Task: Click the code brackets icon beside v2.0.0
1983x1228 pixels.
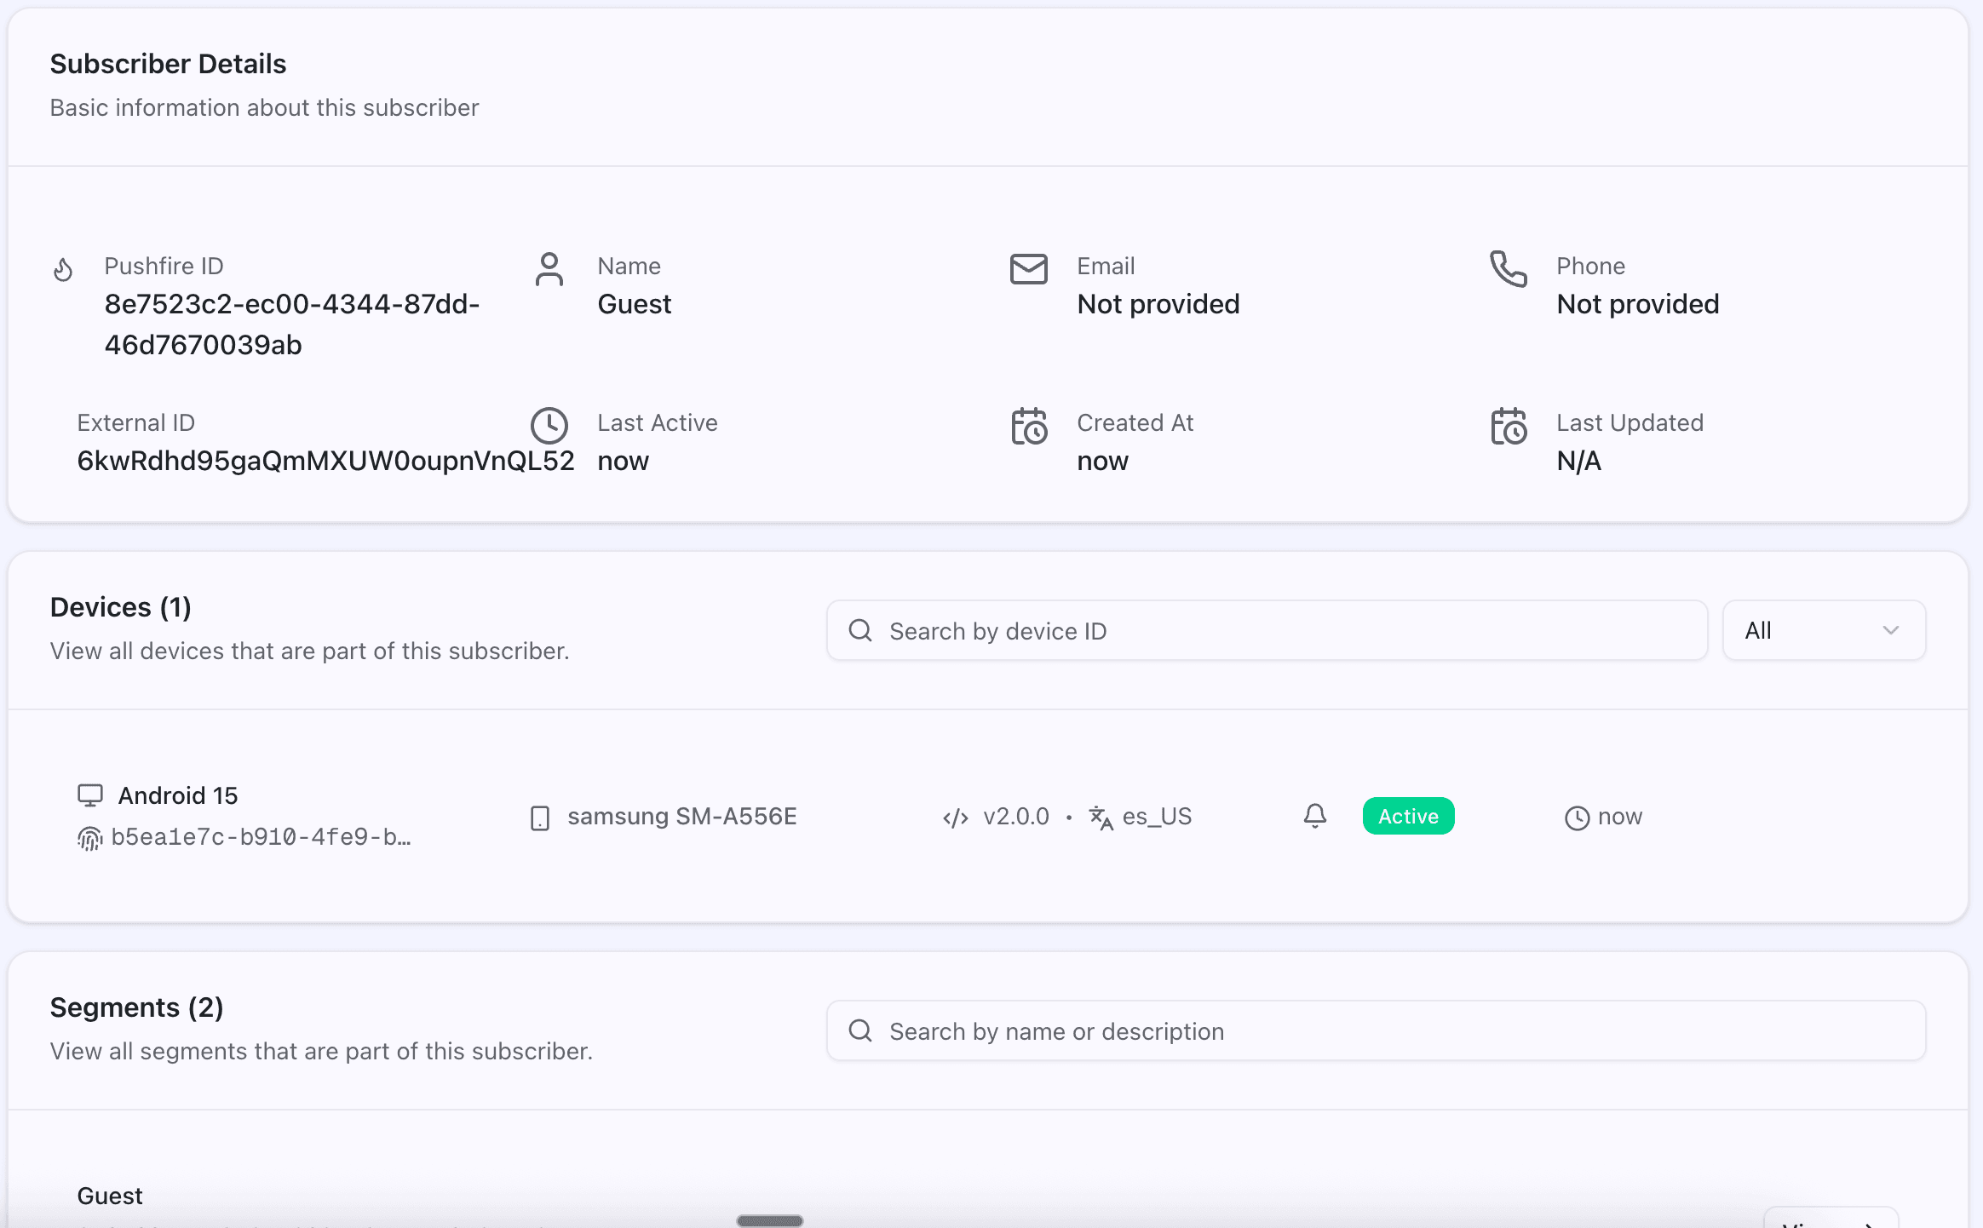Action: click(x=956, y=818)
